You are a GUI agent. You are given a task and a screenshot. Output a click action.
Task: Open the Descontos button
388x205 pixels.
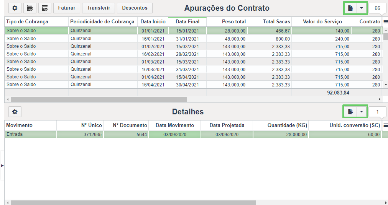tap(135, 8)
